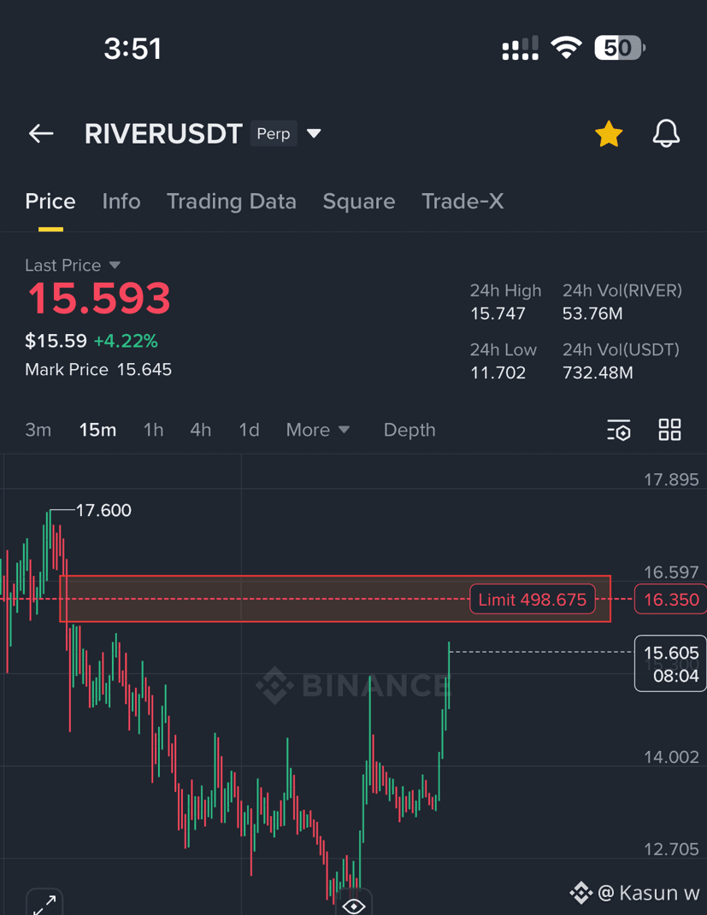The height and width of the screenshot is (915, 707).
Task: Tap the 3:51 status bar clock
Action: click(133, 49)
